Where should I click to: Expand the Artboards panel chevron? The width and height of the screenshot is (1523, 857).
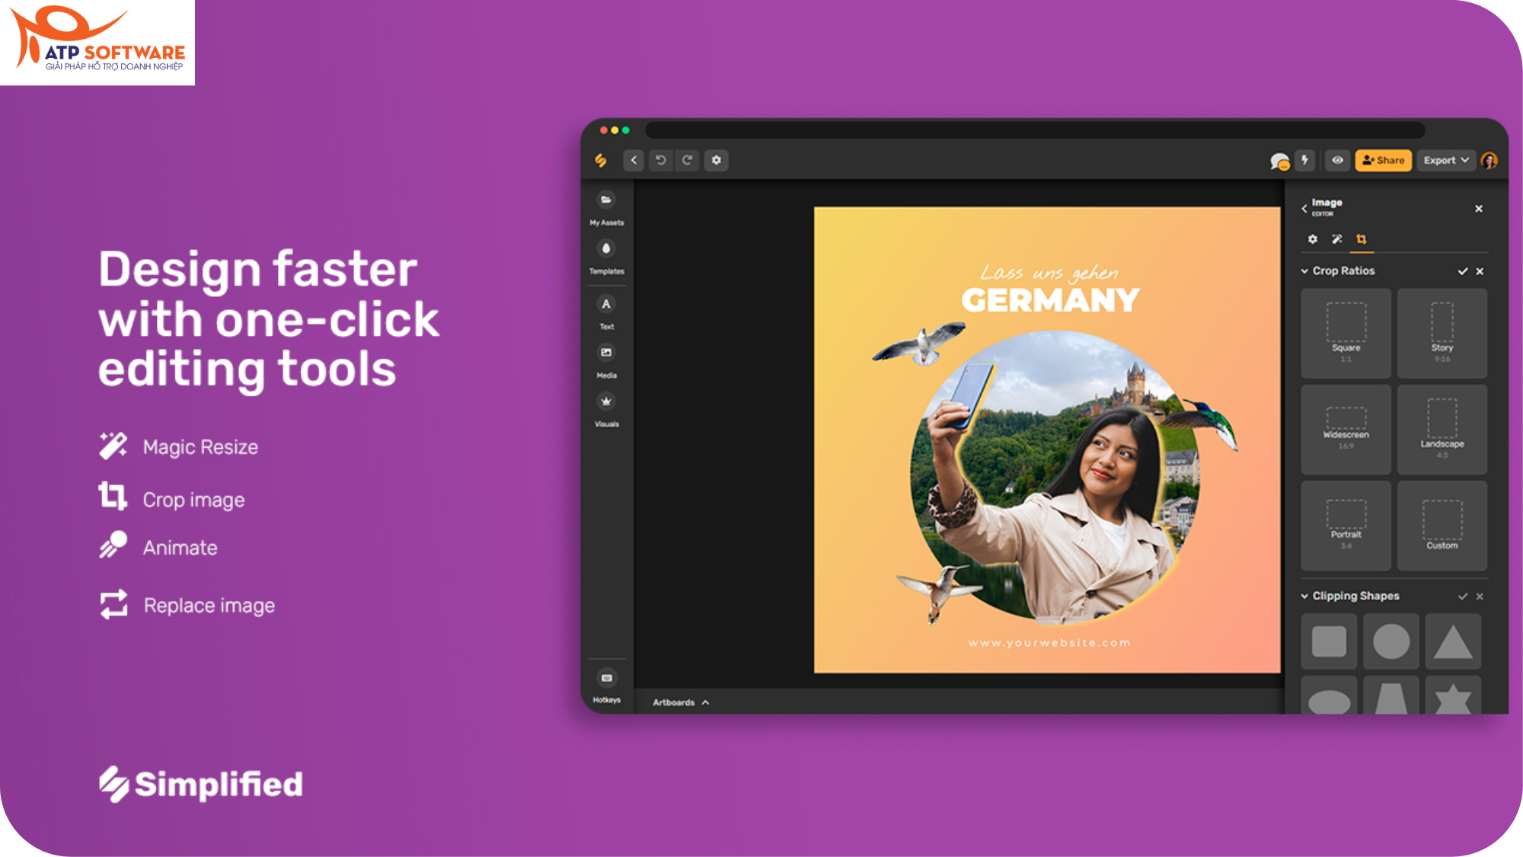[706, 702]
